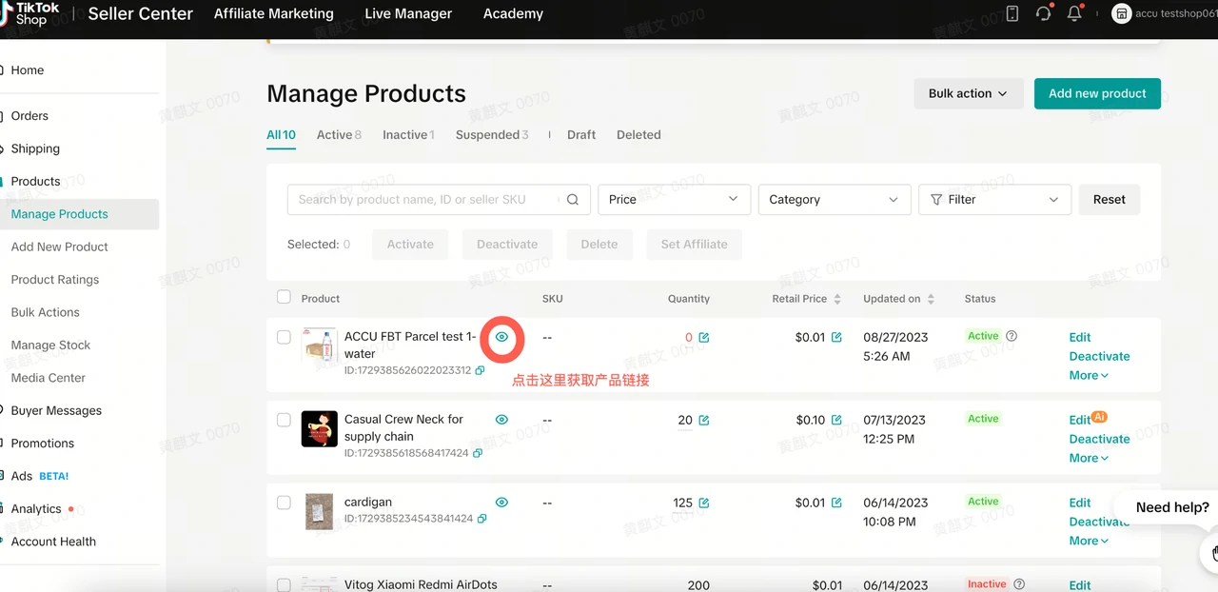The width and height of the screenshot is (1218, 592).
Task: Click the search magnifier icon
Action: click(573, 200)
